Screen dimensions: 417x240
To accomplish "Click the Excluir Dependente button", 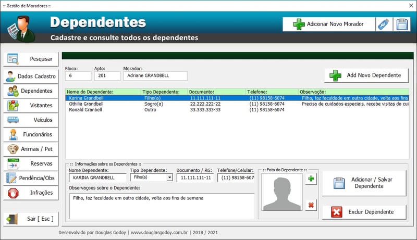I will 364,212.
